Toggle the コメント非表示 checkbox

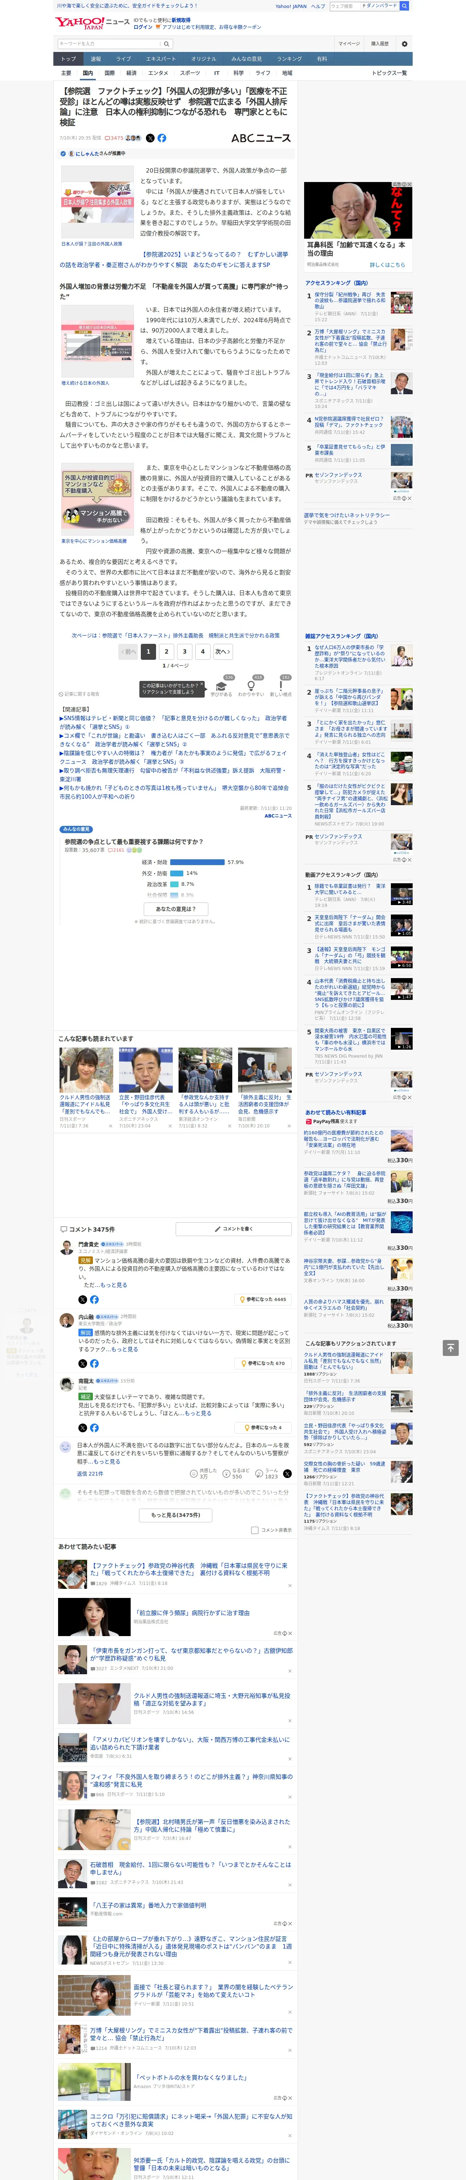pos(254,1530)
